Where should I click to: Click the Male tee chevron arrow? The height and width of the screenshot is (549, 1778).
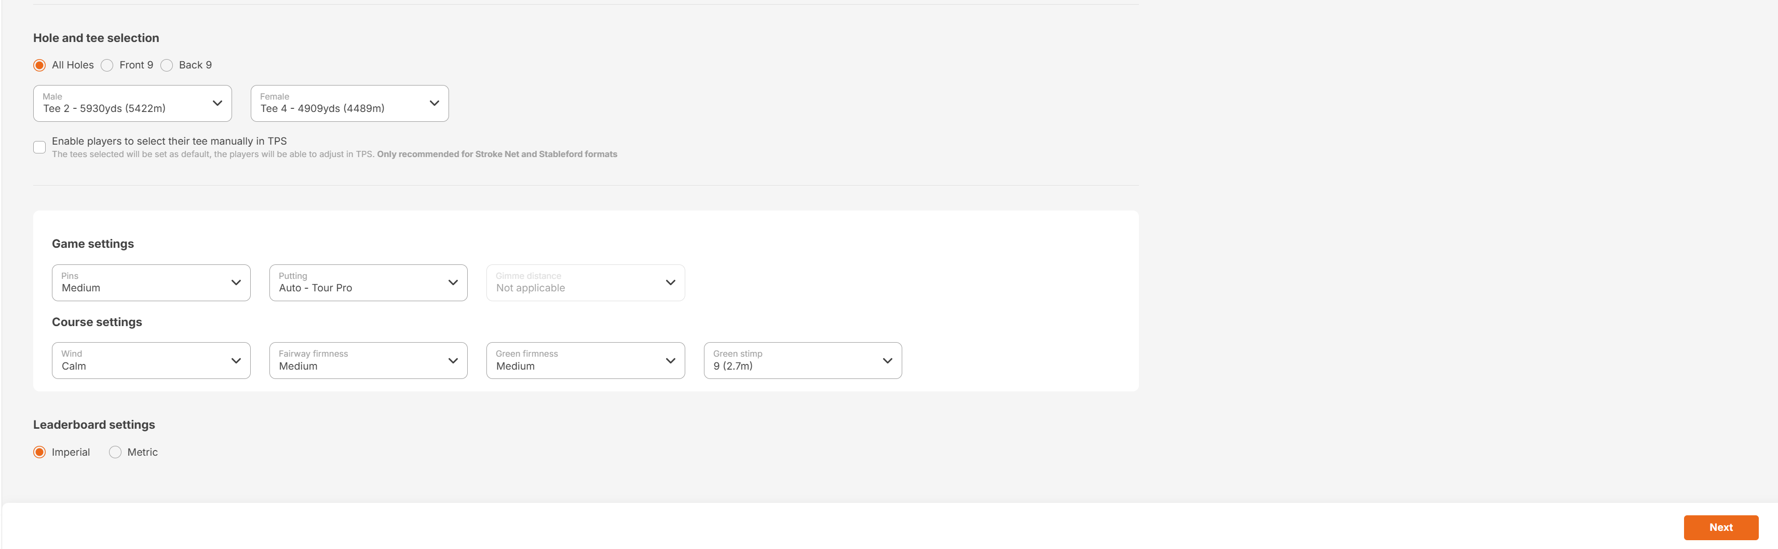(218, 104)
